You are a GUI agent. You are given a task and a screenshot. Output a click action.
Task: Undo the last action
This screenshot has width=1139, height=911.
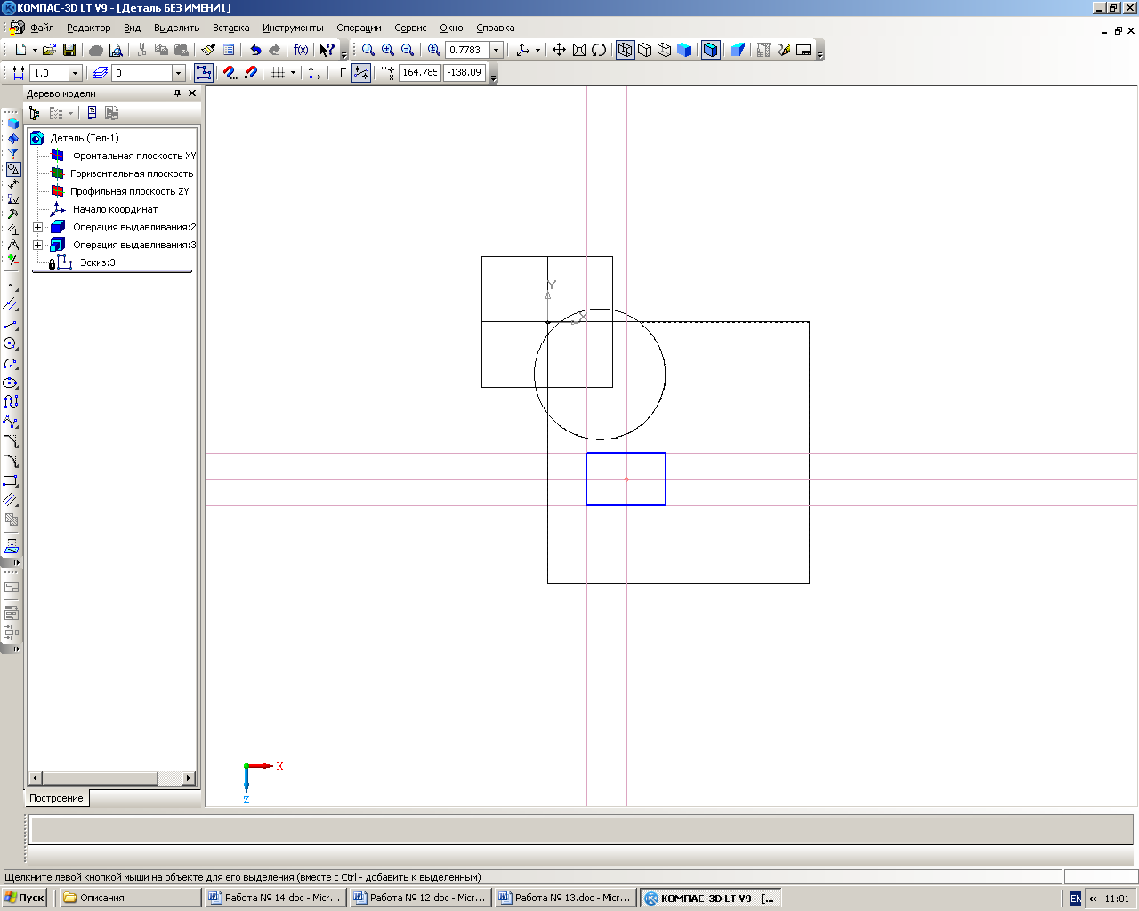255,50
